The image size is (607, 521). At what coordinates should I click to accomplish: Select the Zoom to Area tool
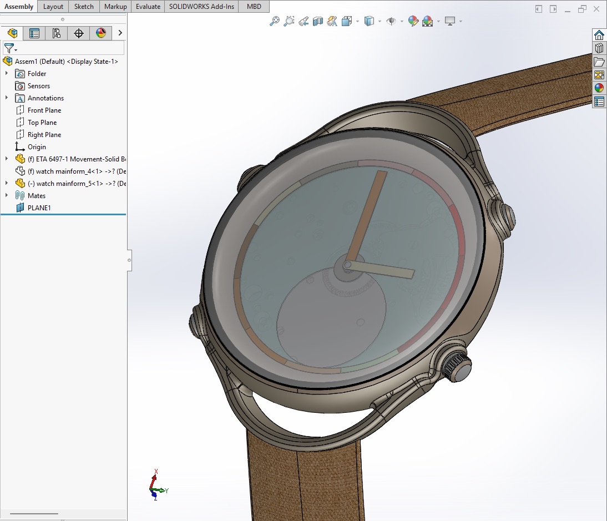pyautogui.click(x=289, y=21)
